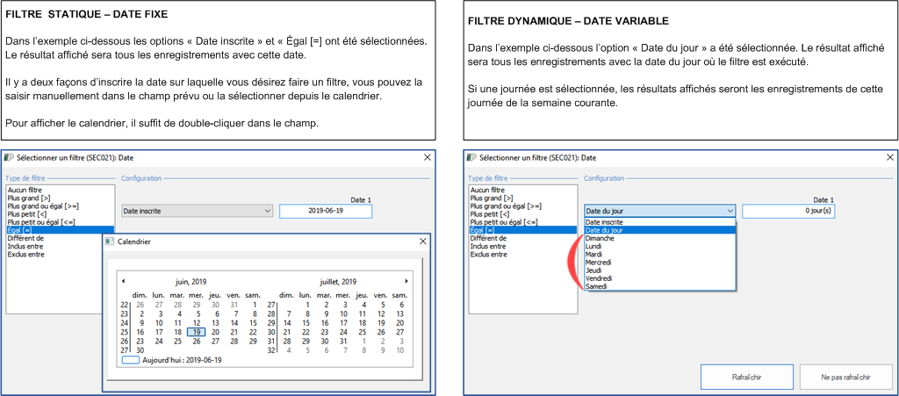Pick 'Lundi' in the dropdown list
Screen dimensions: 899x396
pyautogui.click(x=594, y=247)
